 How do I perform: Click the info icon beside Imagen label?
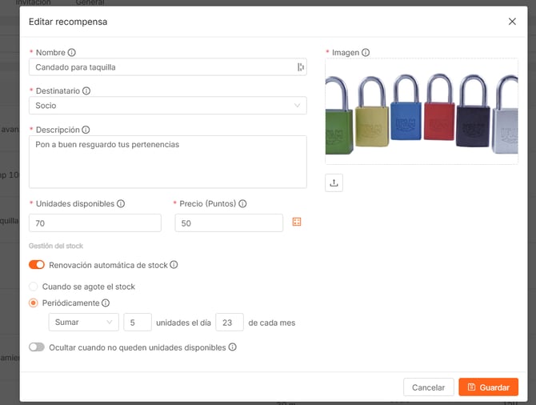pyautogui.click(x=366, y=53)
